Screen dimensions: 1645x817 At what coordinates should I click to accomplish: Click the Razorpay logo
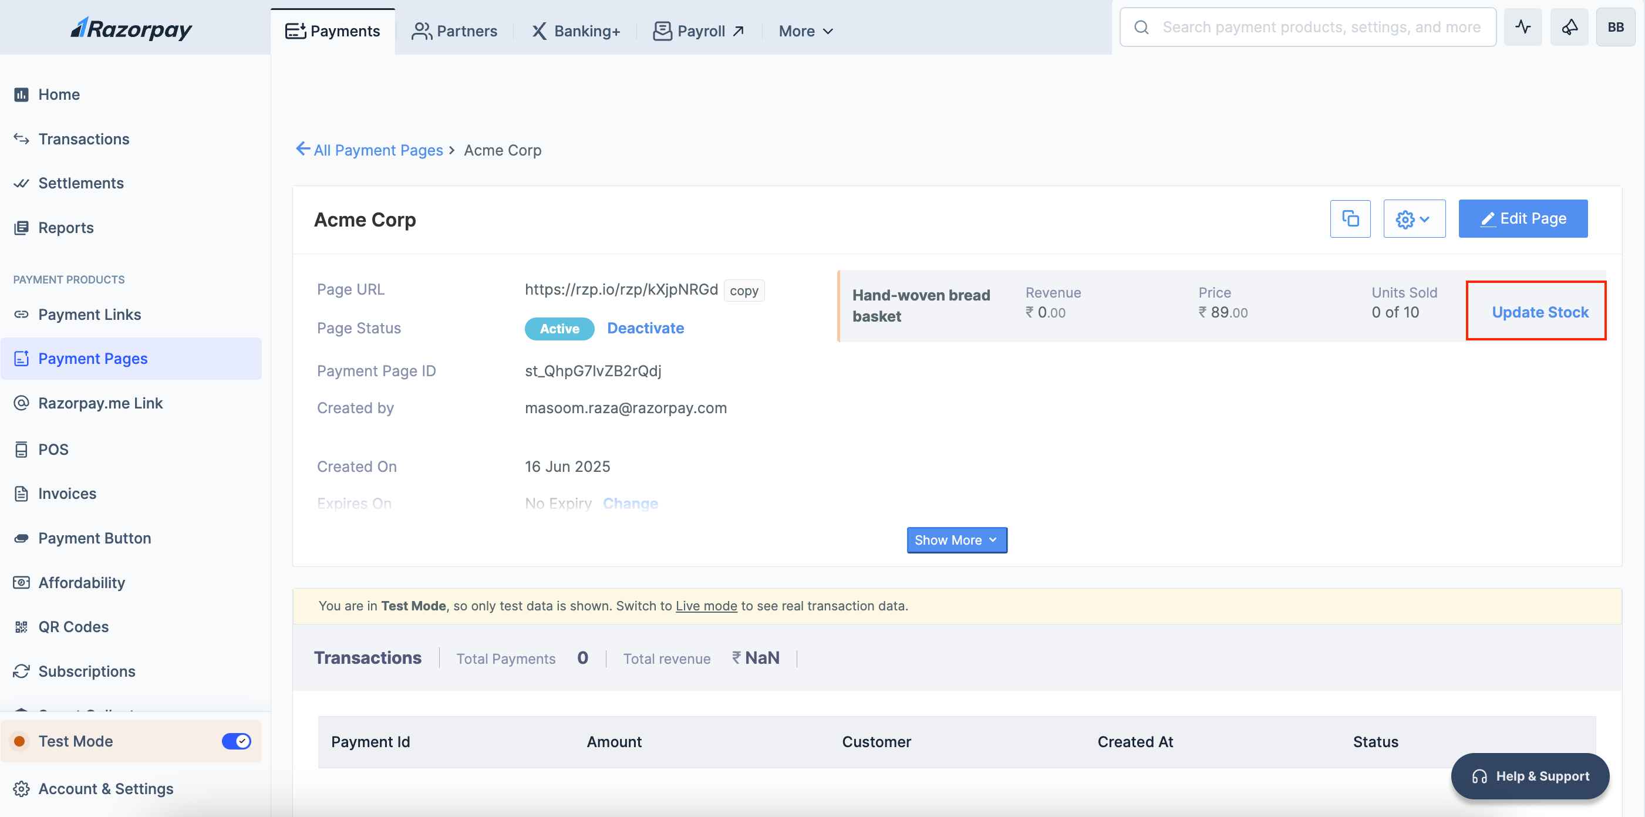[x=132, y=28]
